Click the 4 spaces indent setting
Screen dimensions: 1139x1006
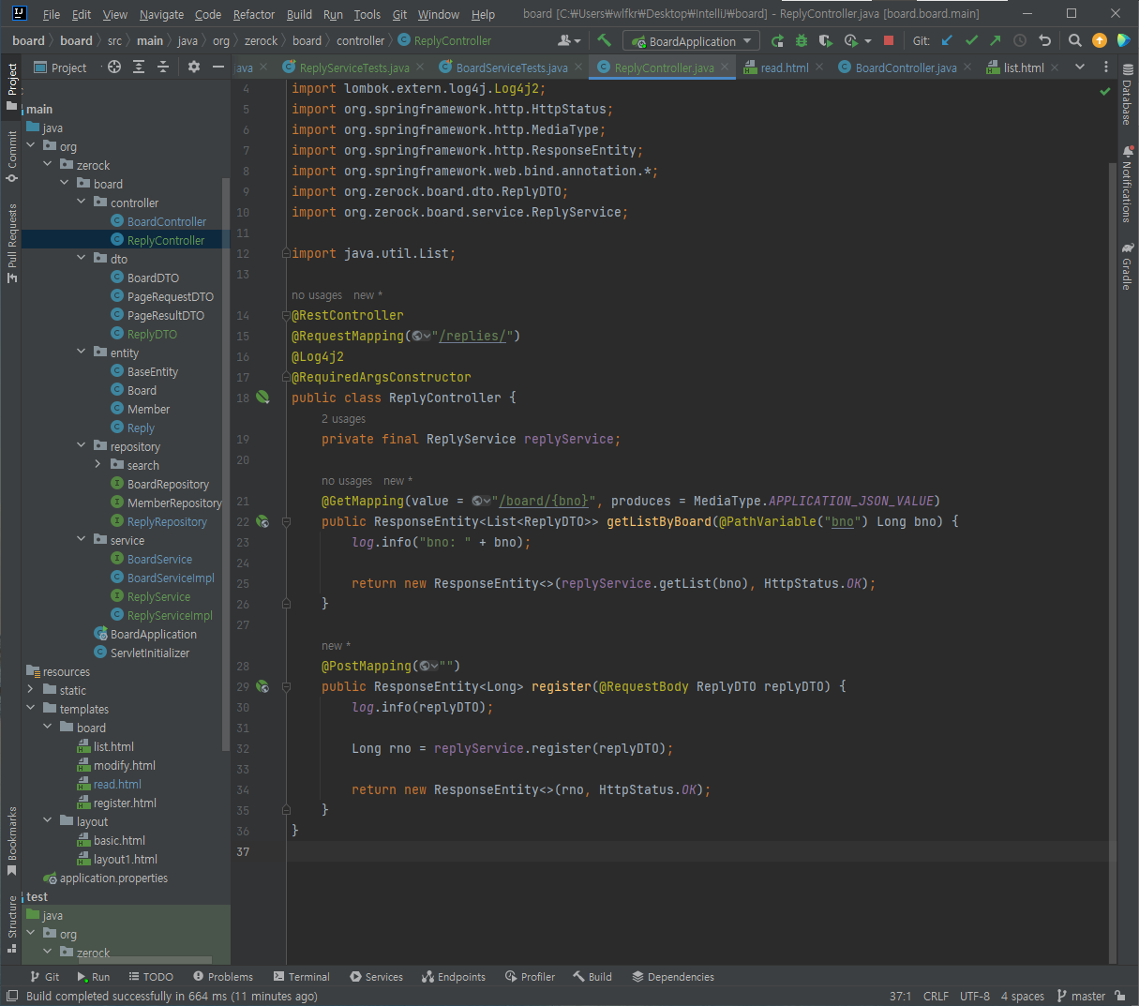[x=1022, y=996]
